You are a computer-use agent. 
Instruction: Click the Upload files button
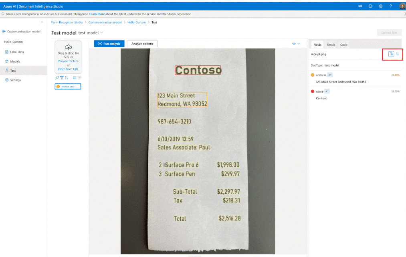point(389,32)
